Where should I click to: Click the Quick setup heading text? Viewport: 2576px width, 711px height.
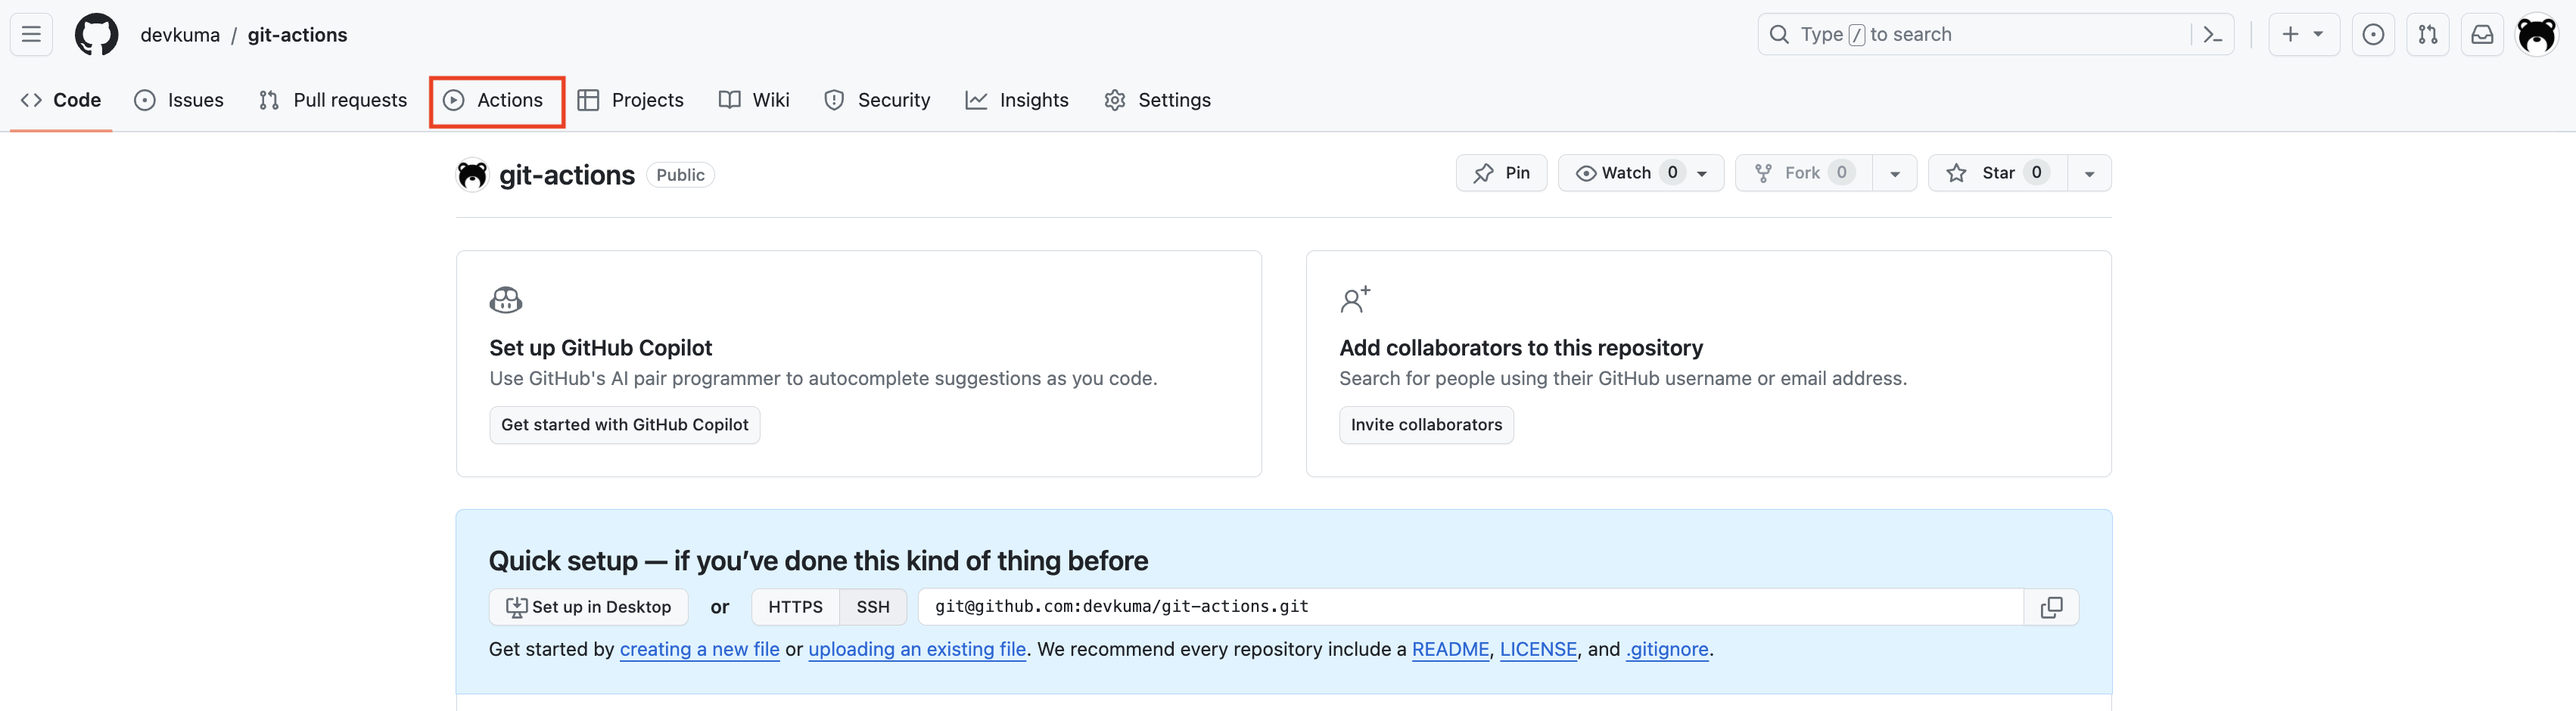click(818, 561)
